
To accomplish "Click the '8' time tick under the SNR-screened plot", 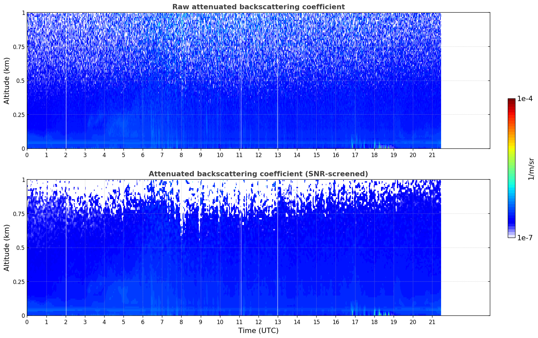I will [x=181, y=322].
